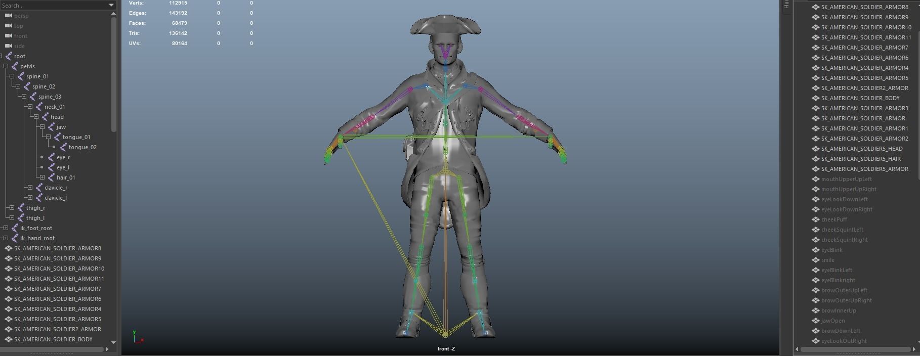Collapse the spine_01 joint node

pos(12,76)
